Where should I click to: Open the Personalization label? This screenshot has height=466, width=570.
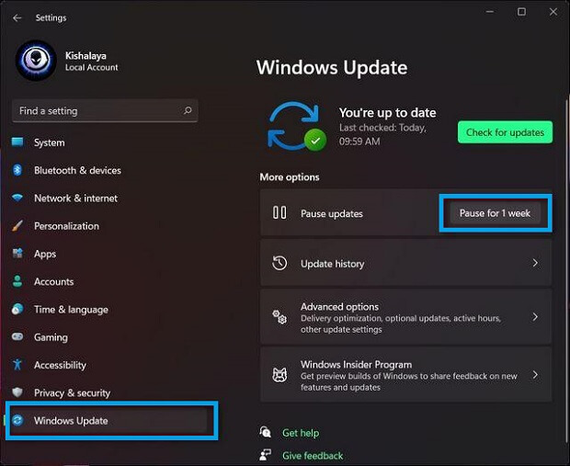[66, 226]
